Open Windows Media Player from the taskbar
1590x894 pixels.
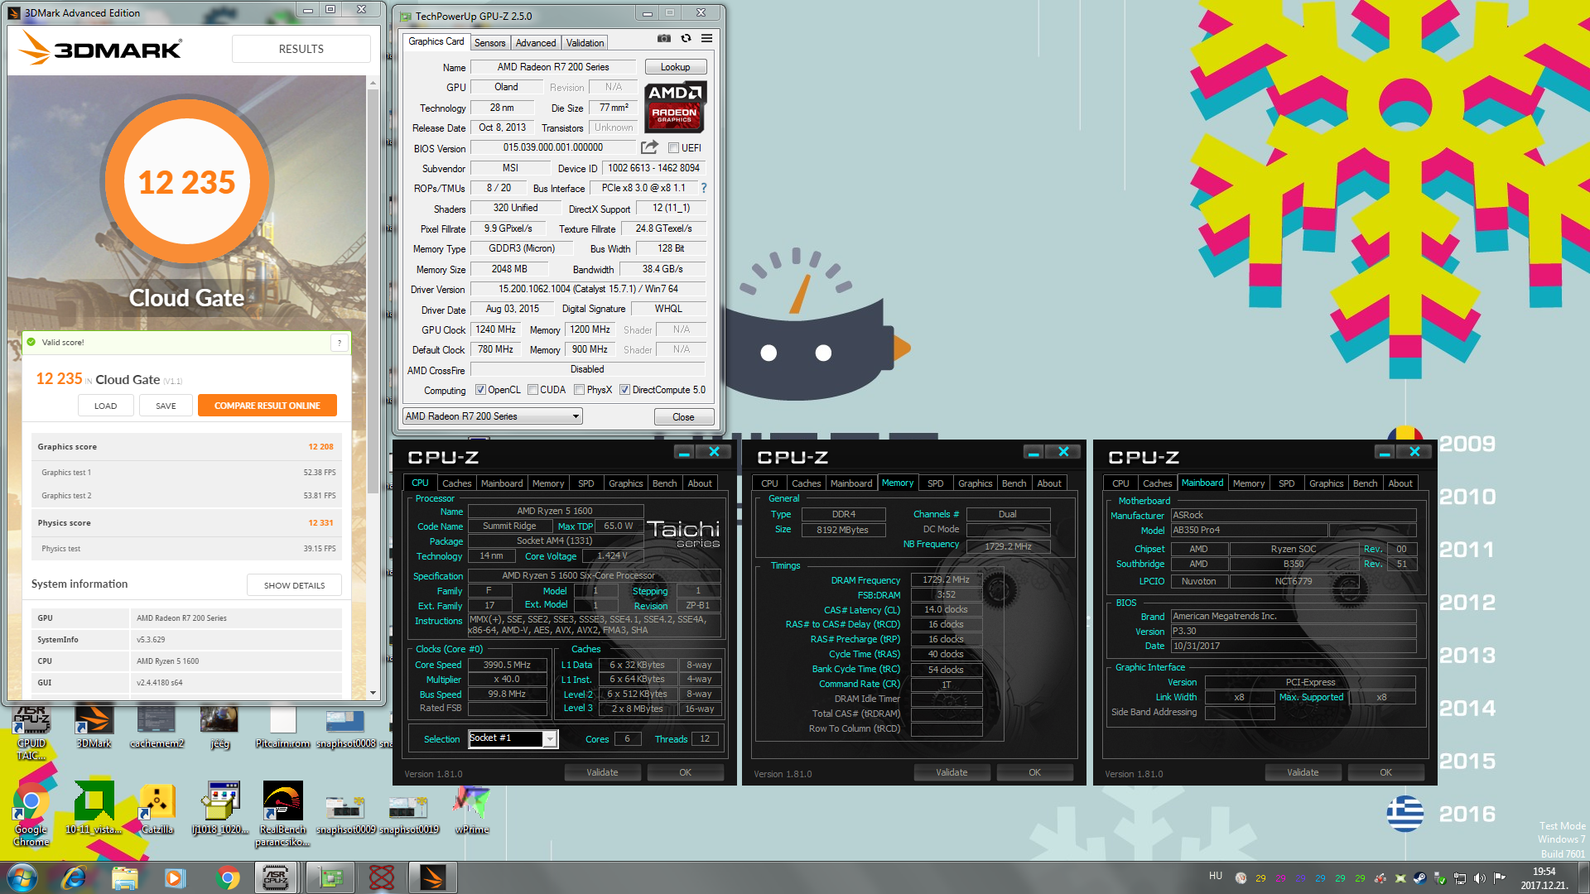[175, 877]
